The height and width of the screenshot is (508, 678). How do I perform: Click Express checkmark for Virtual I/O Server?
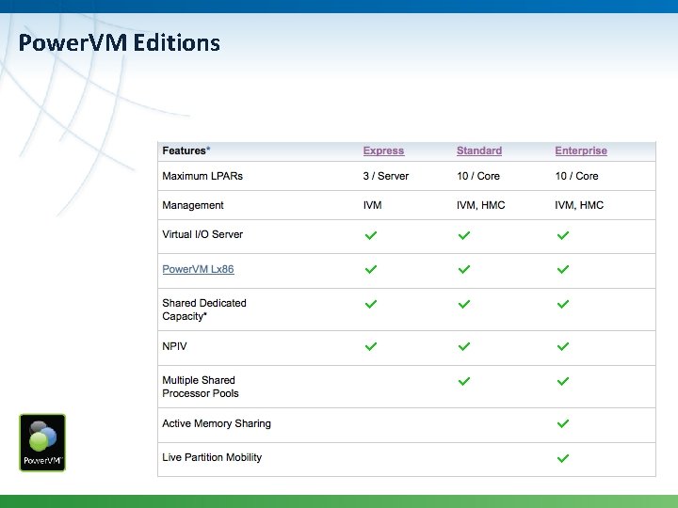[371, 235]
